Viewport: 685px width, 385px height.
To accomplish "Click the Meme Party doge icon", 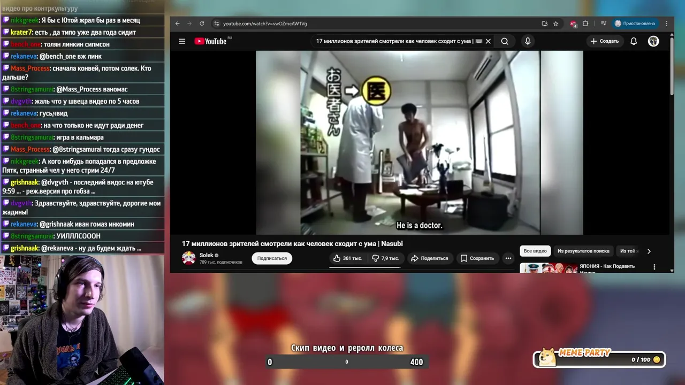I will tap(547, 357).
